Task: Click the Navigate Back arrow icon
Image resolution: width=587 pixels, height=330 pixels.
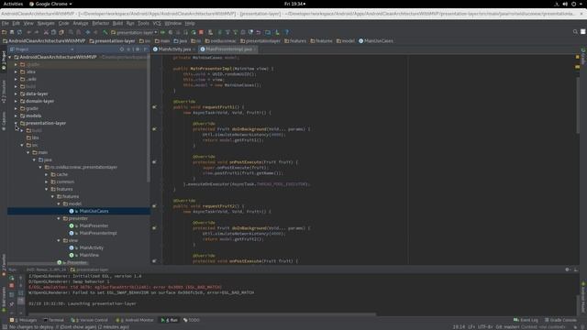Action: (88, 33)
